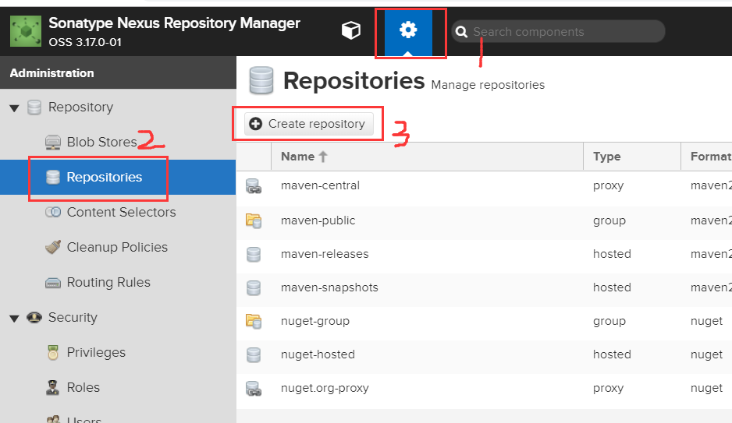The width and height of the screenshot is (732, 423).
Task: Collapse the Security tree section
Action: tap(15, 319)
